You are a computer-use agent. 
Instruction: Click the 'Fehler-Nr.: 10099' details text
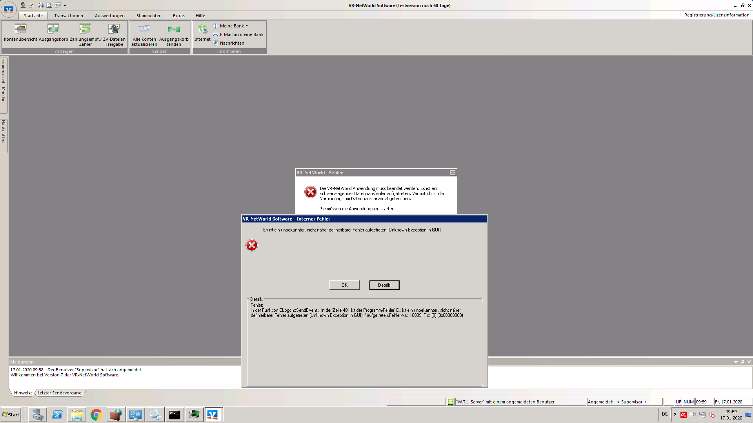click(406, 315)
